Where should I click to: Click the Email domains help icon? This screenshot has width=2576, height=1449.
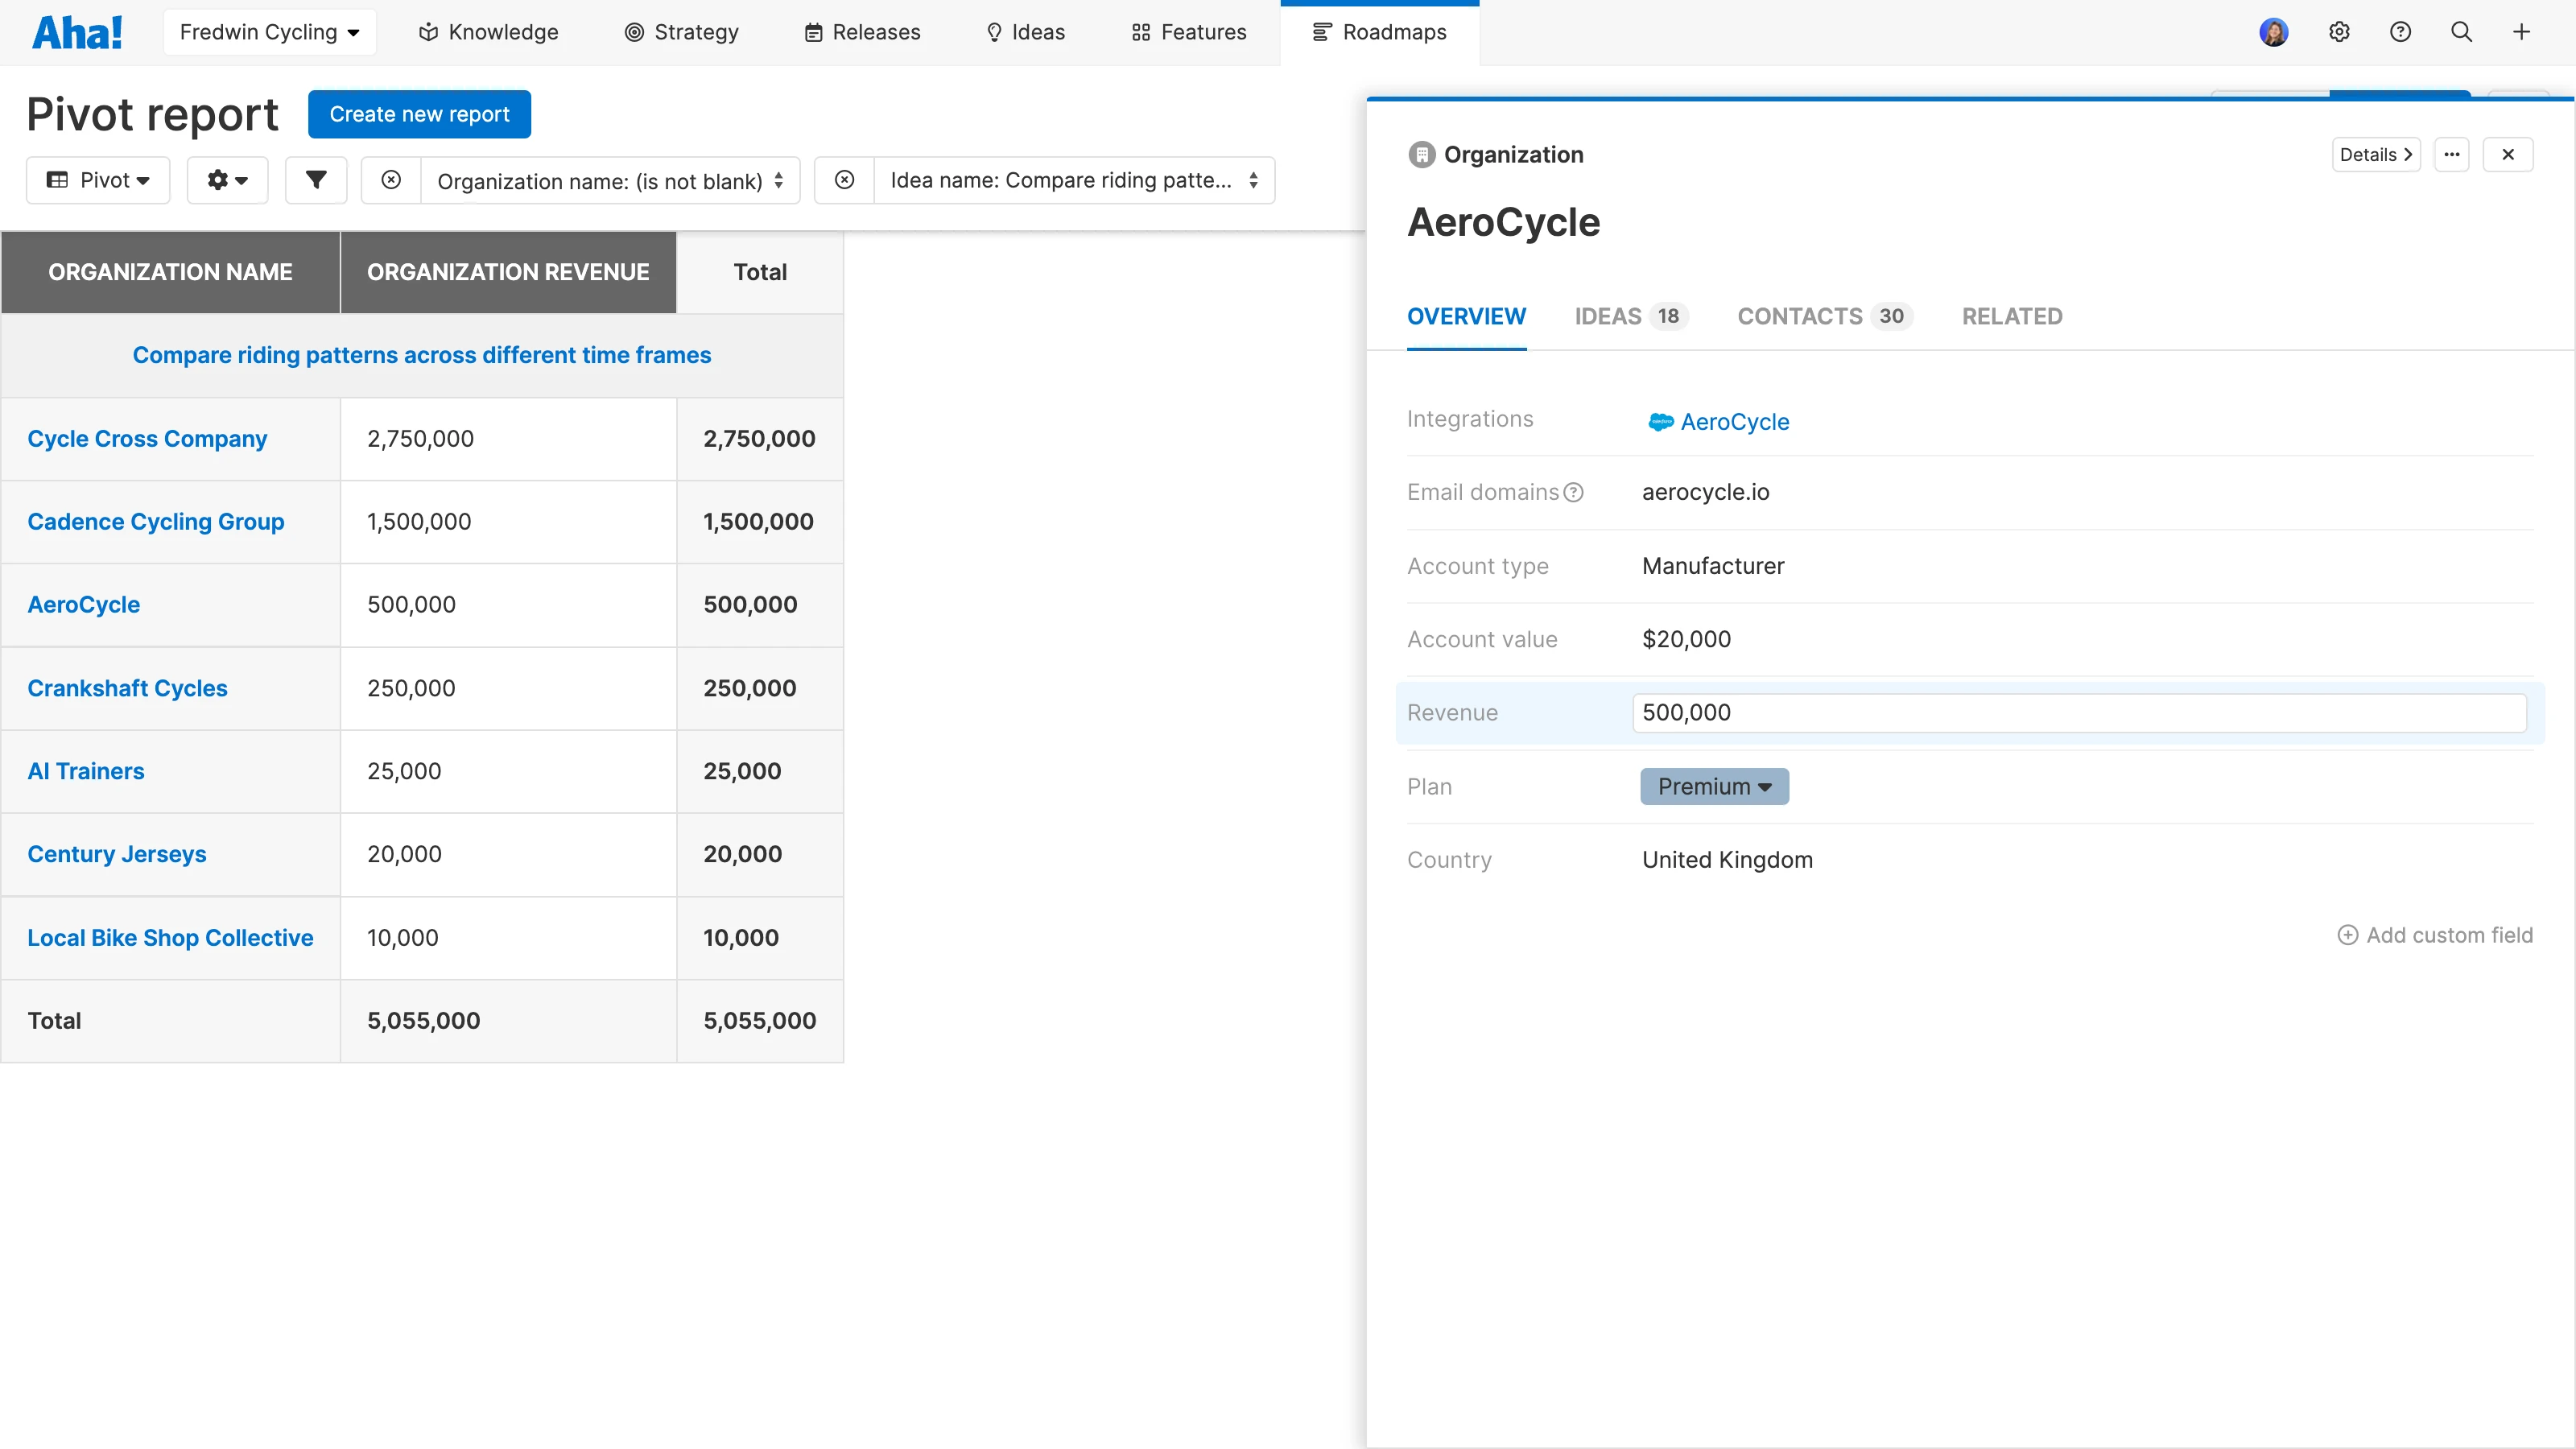(1574, 492)
